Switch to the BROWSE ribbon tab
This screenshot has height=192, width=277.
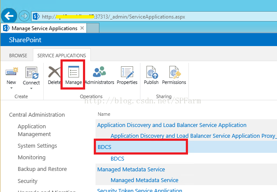(18, 56)
